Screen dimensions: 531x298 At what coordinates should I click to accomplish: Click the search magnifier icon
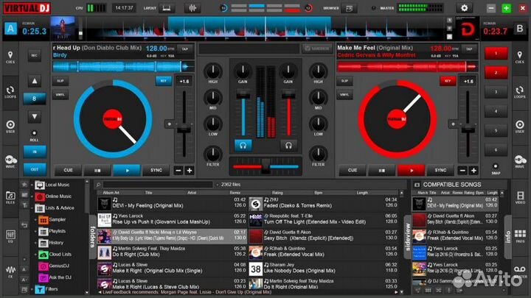click(x=98, y=185)
